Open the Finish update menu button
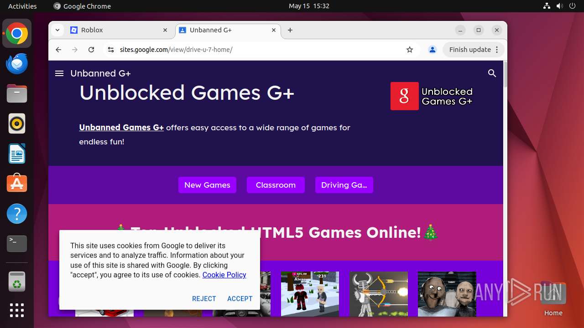Image resolution: width=584 pixels, height=328 pixels. click(473, 50)
